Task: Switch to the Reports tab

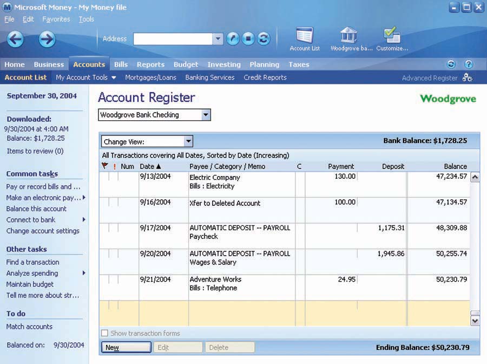Action: (150, 64)
